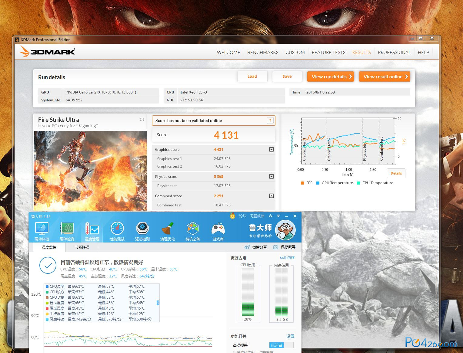
Task: Click the Graphics test 1 24.03 FPS row
Action: click(x=214, y=159)
